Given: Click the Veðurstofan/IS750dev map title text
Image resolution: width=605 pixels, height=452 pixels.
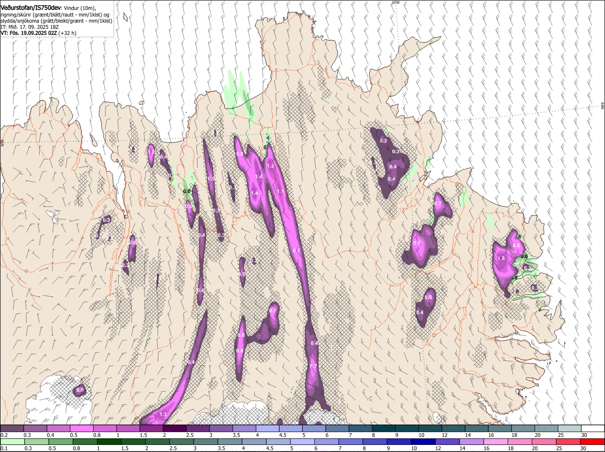Looking at the screenshot, I should coord(31,8).
